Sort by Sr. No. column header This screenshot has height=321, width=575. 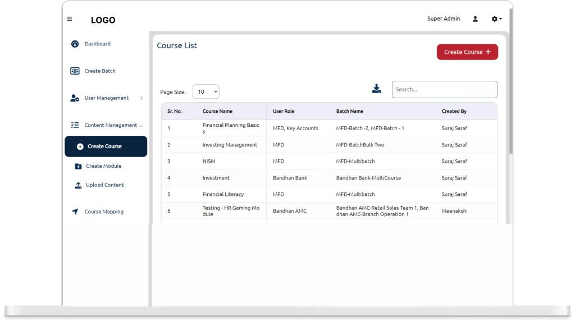(x=175, y=112)
